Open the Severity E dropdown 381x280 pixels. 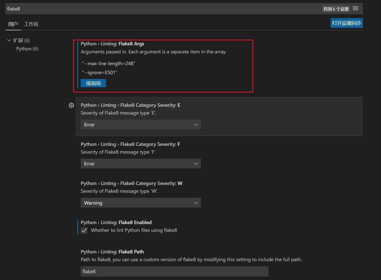[141, 125]
